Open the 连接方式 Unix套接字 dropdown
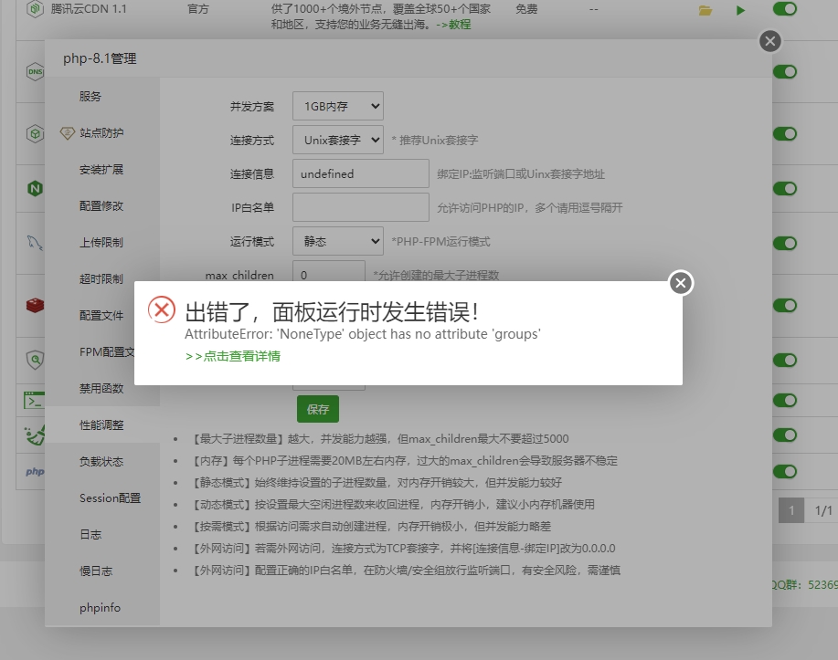 click(x=338, y=140)
